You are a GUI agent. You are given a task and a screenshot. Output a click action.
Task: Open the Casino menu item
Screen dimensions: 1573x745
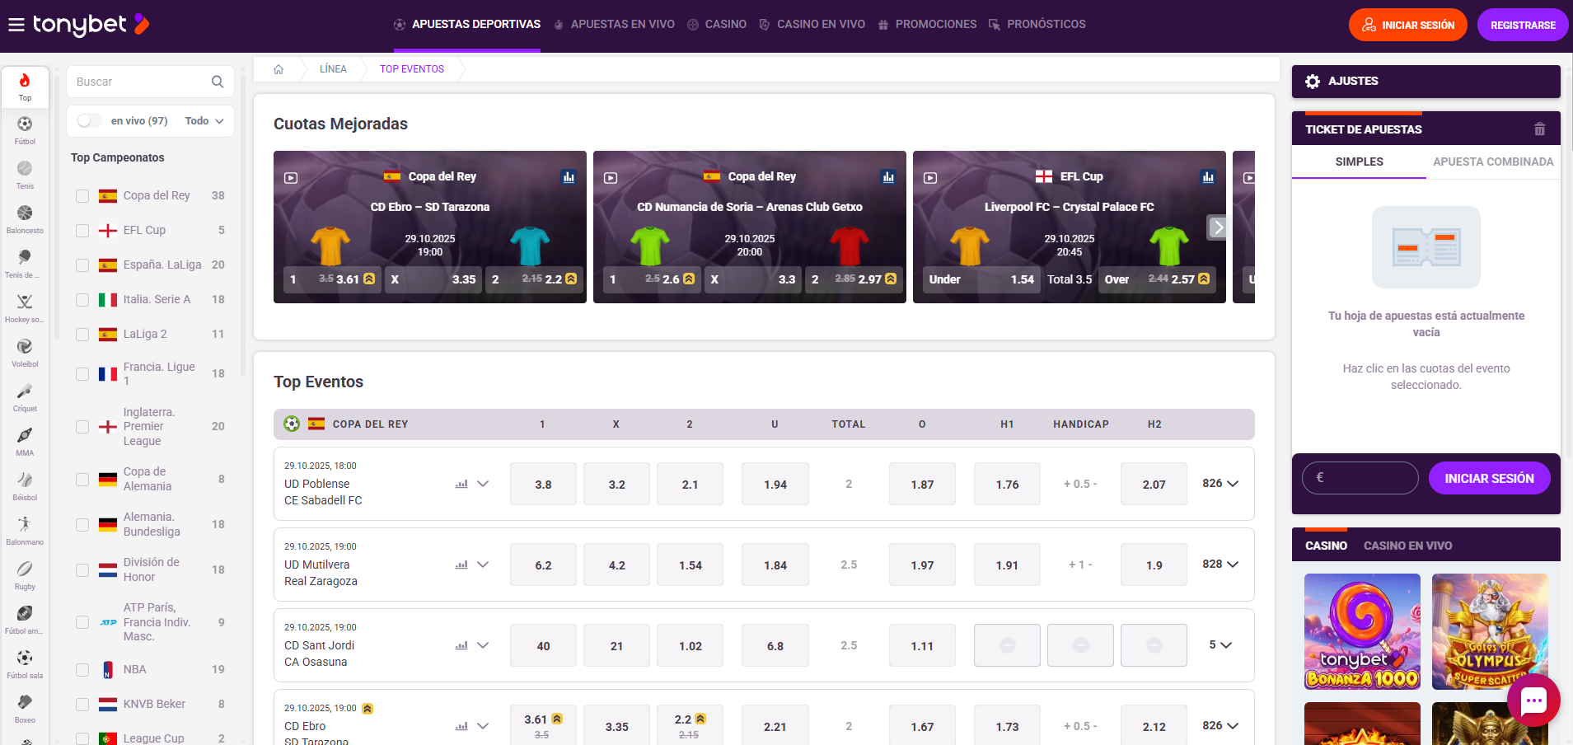[717, 25]
